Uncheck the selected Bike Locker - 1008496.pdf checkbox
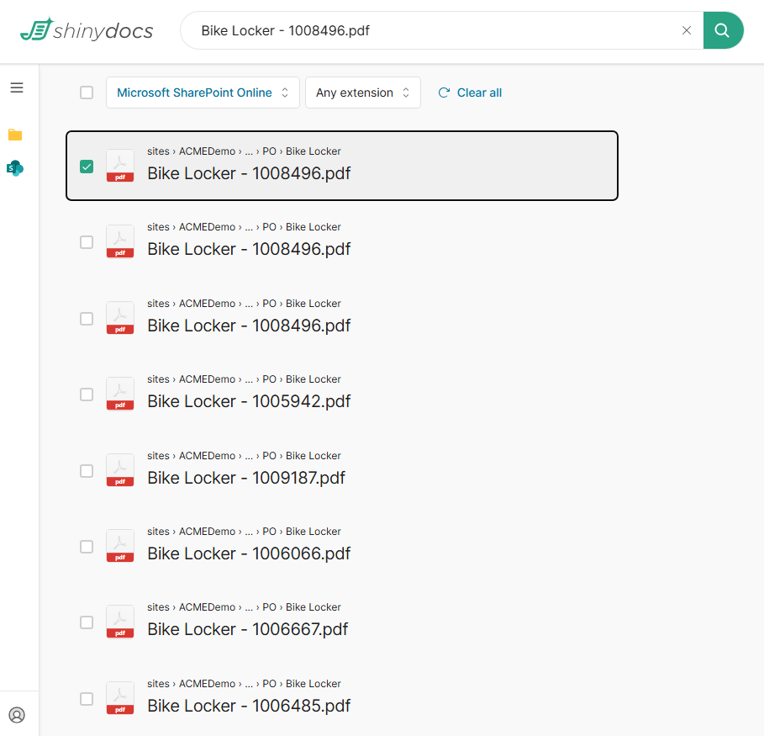 click(x=87, y=167)
